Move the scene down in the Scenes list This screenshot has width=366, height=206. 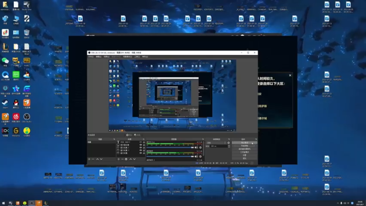pos(101,159)
